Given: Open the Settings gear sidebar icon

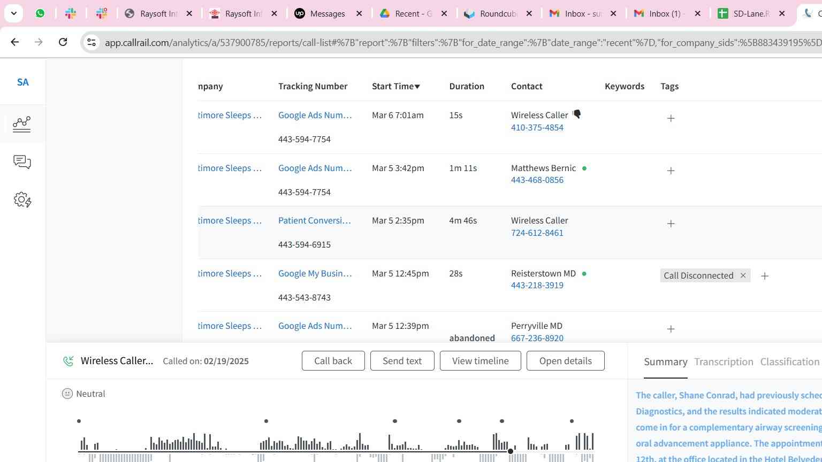Looking at the screenshot, I should point(22,200).
